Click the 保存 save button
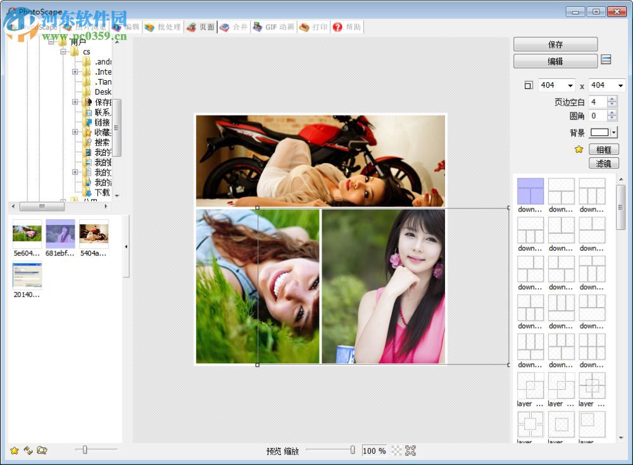The width and height of the screenshot is (633, 465). click(556, 44)
